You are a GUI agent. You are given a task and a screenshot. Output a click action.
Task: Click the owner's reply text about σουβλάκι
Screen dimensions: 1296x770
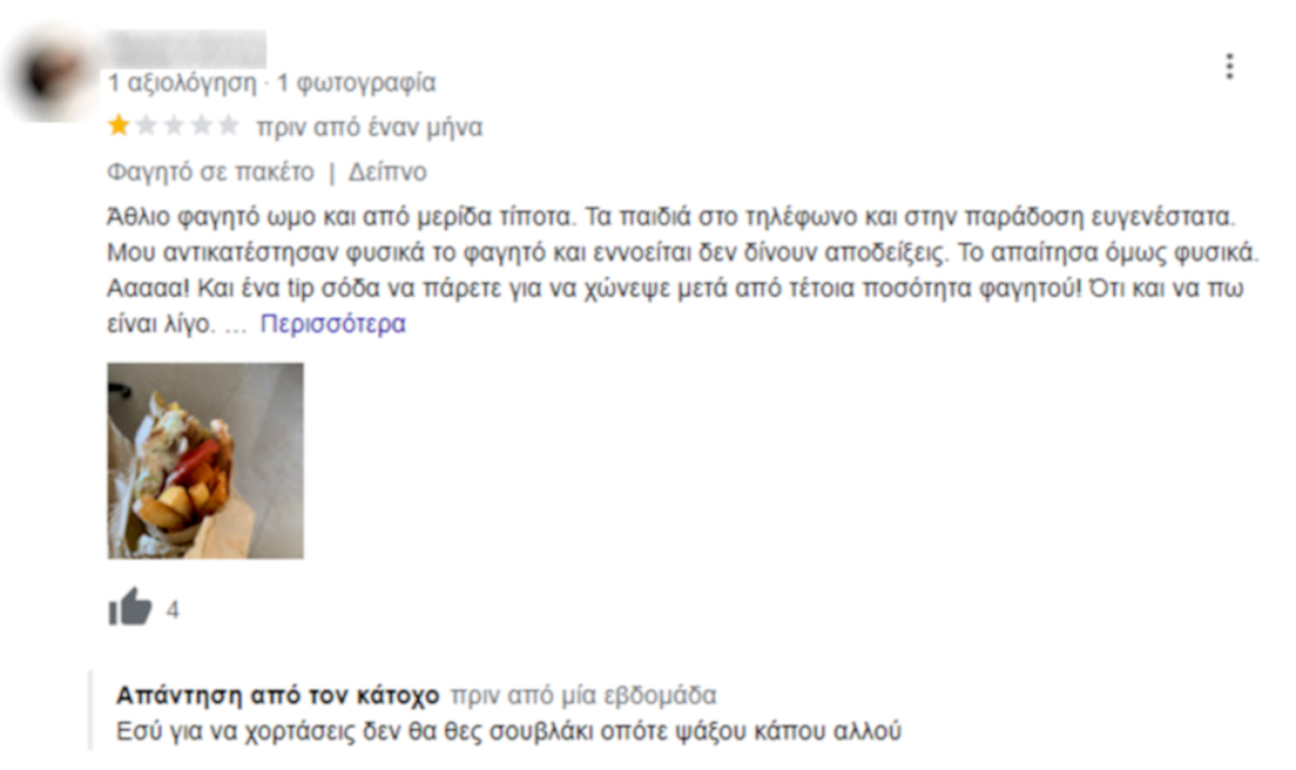coord(508,733)
